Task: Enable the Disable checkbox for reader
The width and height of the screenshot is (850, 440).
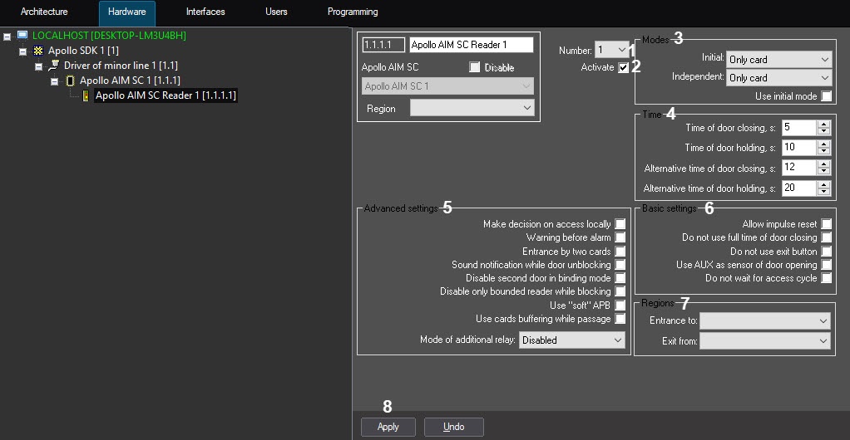Action: pyautogui.click(x=475, y=67)
